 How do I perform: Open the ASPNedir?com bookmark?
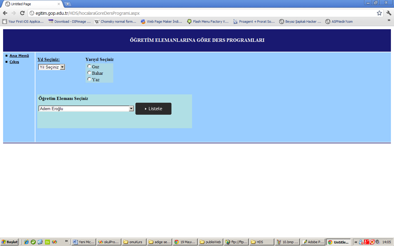coord(339,22)
